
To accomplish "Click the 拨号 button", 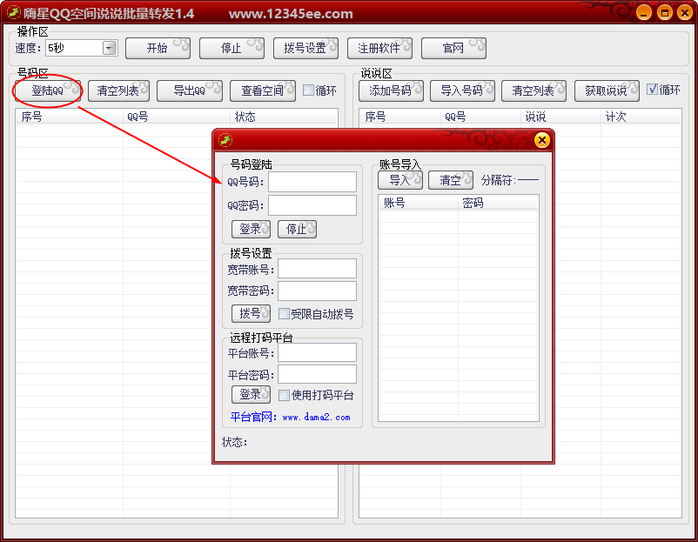I will (251, 314).
